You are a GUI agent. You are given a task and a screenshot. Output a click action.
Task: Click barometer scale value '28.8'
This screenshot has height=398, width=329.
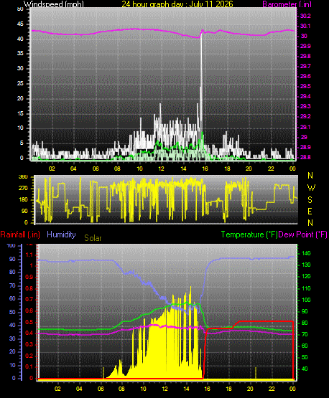305,157
